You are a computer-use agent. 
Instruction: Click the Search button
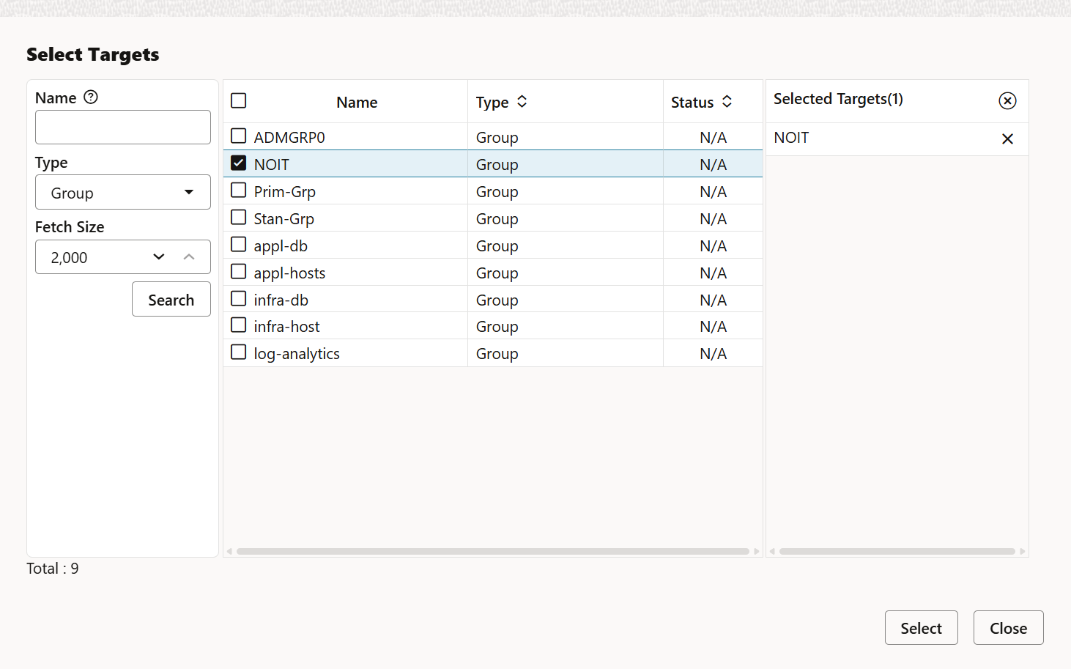(x=171, y=299)
